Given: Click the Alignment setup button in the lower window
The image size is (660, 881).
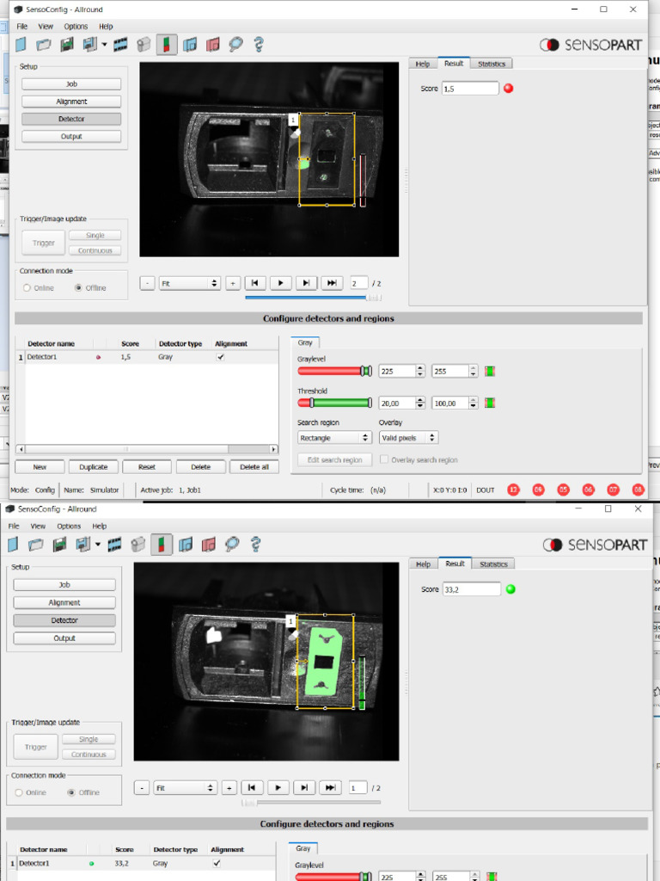Looking at the screenshot, I should (64, 602).
